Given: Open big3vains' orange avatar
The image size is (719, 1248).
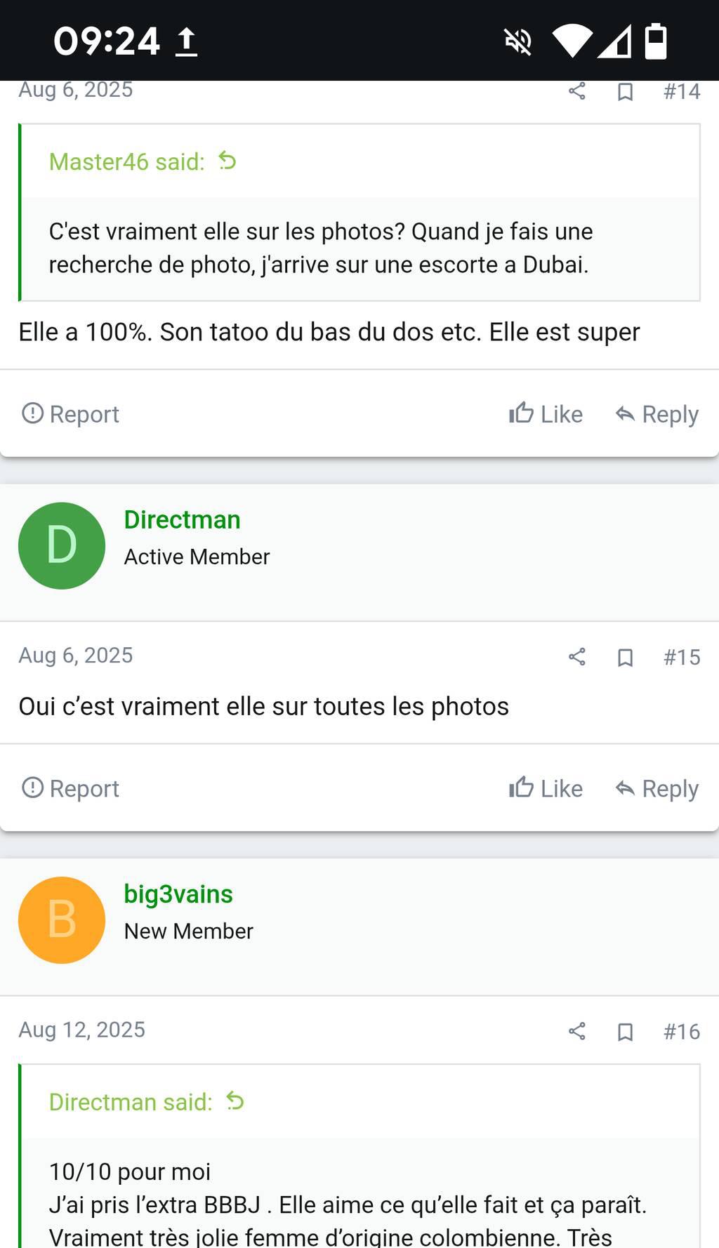Looking at the screenshot, I should click(62, 920).
